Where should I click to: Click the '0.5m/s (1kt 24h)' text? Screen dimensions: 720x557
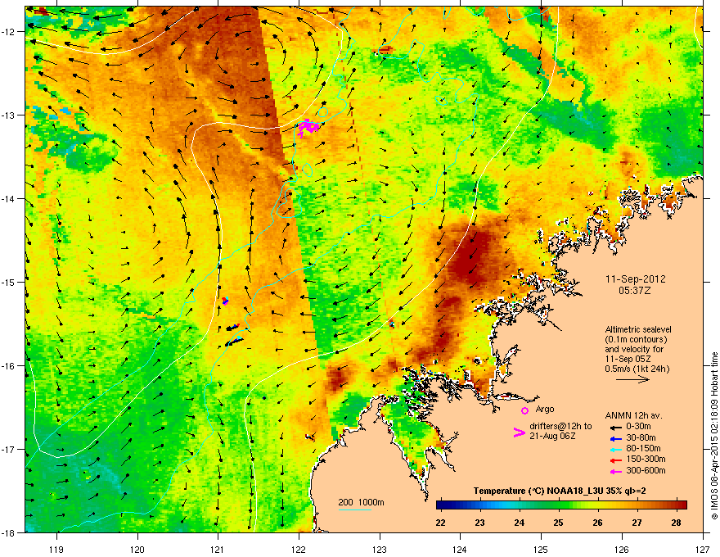pyautogui.click(x=637, y=369)
